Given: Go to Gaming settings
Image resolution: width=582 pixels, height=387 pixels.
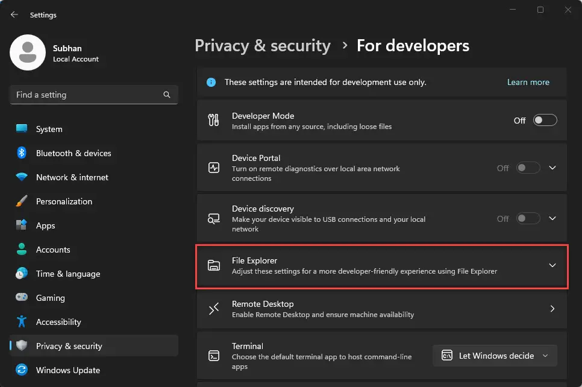Looking at the screenshot, I should point(94,298).
